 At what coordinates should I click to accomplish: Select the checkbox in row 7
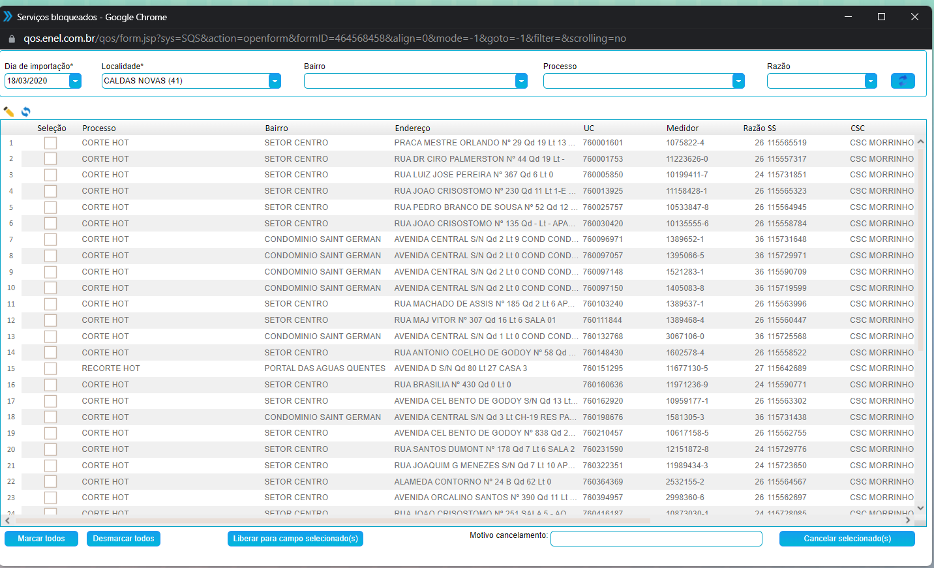click(x=50, y=239)
